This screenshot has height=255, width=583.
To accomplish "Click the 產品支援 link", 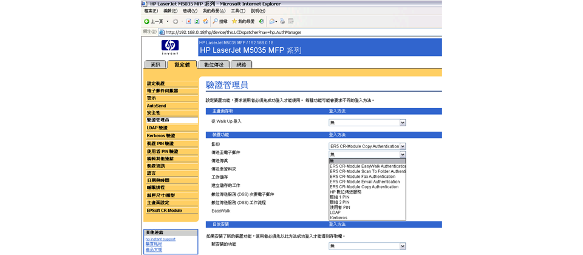I will point(154,249).
